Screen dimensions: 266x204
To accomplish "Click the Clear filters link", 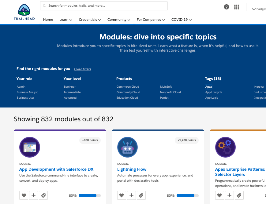I will (83, 69).
